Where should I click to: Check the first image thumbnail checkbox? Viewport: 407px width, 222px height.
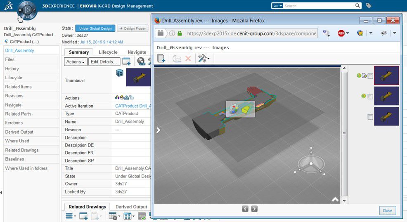(370, 76)
